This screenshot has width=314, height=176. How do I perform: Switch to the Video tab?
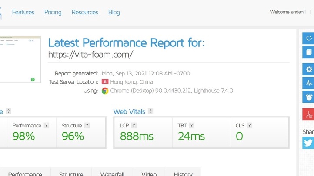(149, 172)
